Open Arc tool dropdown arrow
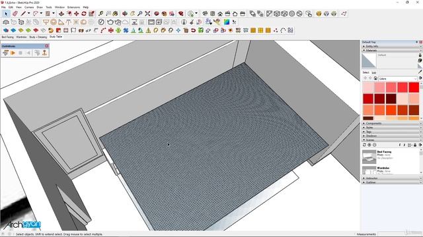The height and width of the screenshot is (237, 423). tap(41, 13)
